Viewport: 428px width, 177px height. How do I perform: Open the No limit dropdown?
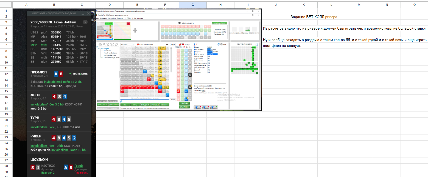pyautogui.click(x=127, y=44)
